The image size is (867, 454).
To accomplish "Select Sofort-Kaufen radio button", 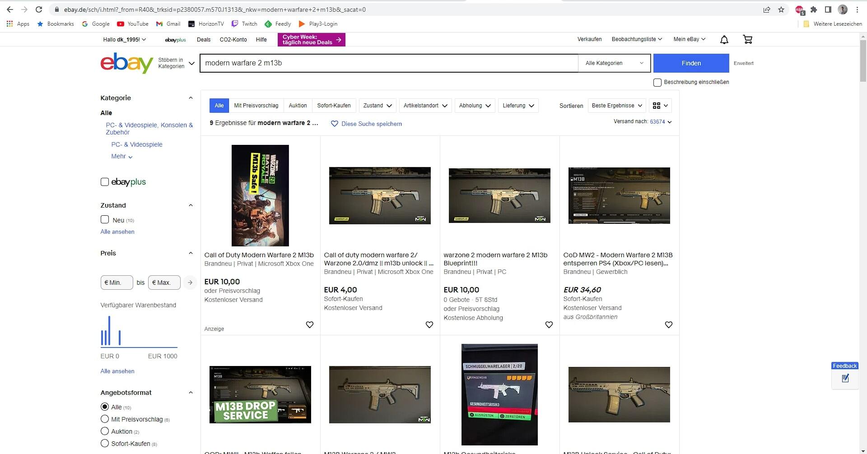I will point(105,443).
